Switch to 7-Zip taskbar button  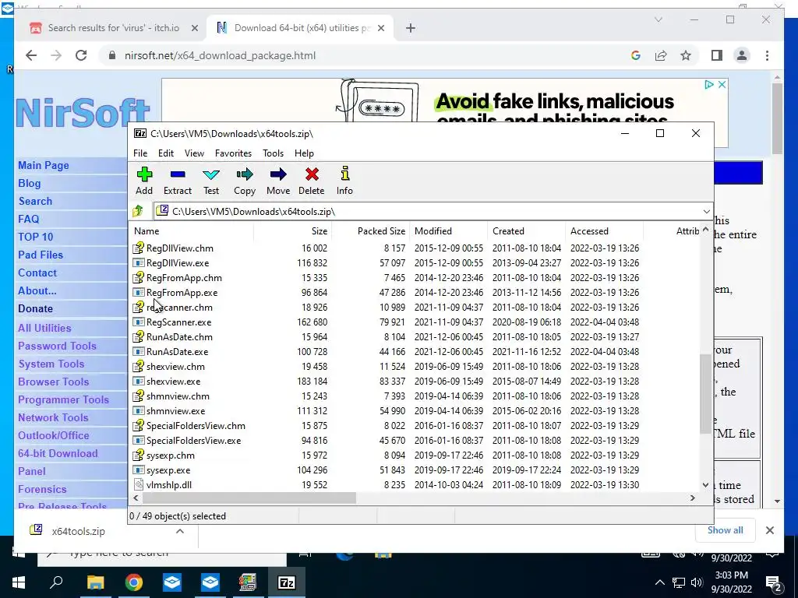pyautogui.click(x=287, y=582)
